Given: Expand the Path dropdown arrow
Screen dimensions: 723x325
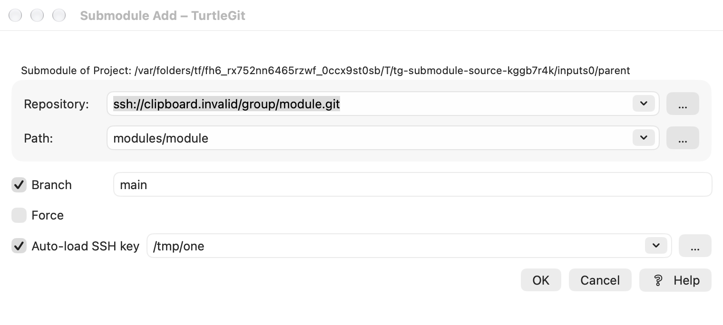Looking at the screenshot, I should [644, 138].
